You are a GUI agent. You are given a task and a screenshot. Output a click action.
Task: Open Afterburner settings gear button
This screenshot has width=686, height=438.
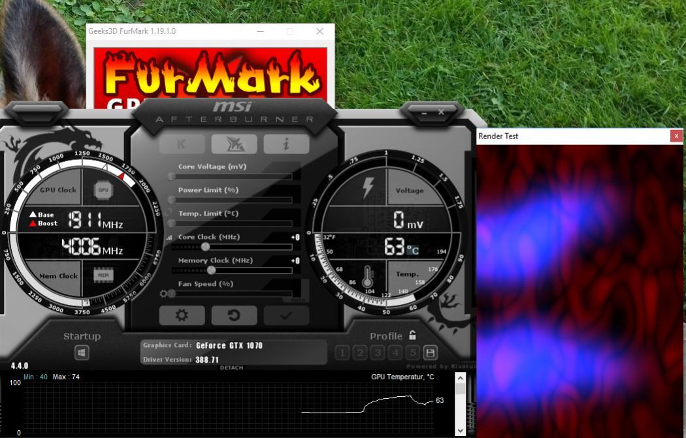pos(182,315)
